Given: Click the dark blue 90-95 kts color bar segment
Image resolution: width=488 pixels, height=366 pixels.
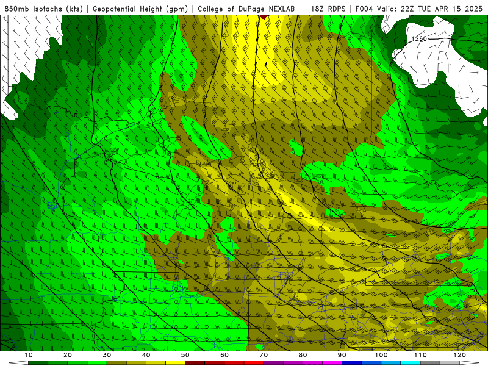Looking at the screenshot, I should pos(352,363).
